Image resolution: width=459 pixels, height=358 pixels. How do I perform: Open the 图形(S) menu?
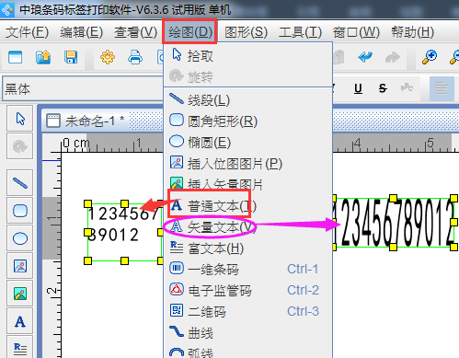246,32
